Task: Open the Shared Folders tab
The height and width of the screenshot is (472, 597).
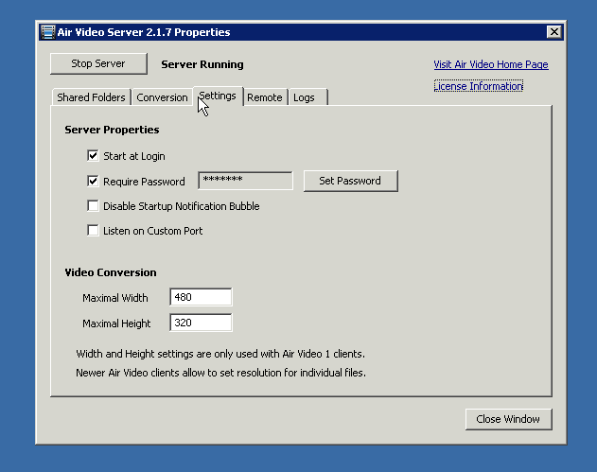Action: pyautogui.click(x=91, y=97)
